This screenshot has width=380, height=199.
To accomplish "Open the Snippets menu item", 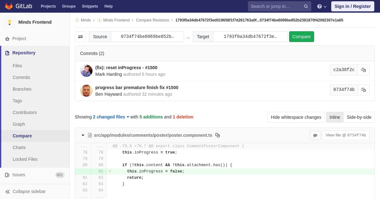I will 90,6.
